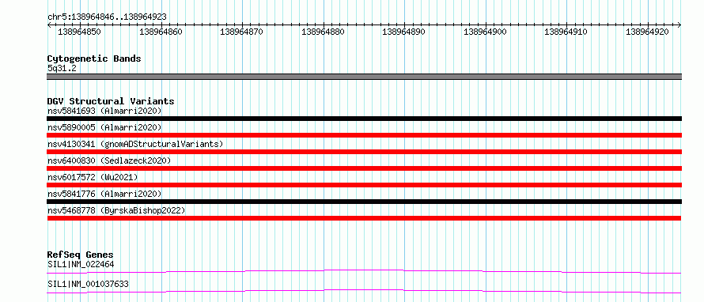The height and width of the screenshot is (302, 704).
Task: Open the Cytogenetic Bands track title
Action: pos(94,59)
